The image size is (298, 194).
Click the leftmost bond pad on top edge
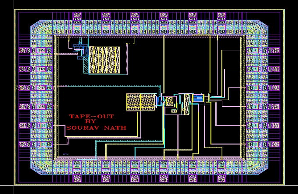point(77,16)
